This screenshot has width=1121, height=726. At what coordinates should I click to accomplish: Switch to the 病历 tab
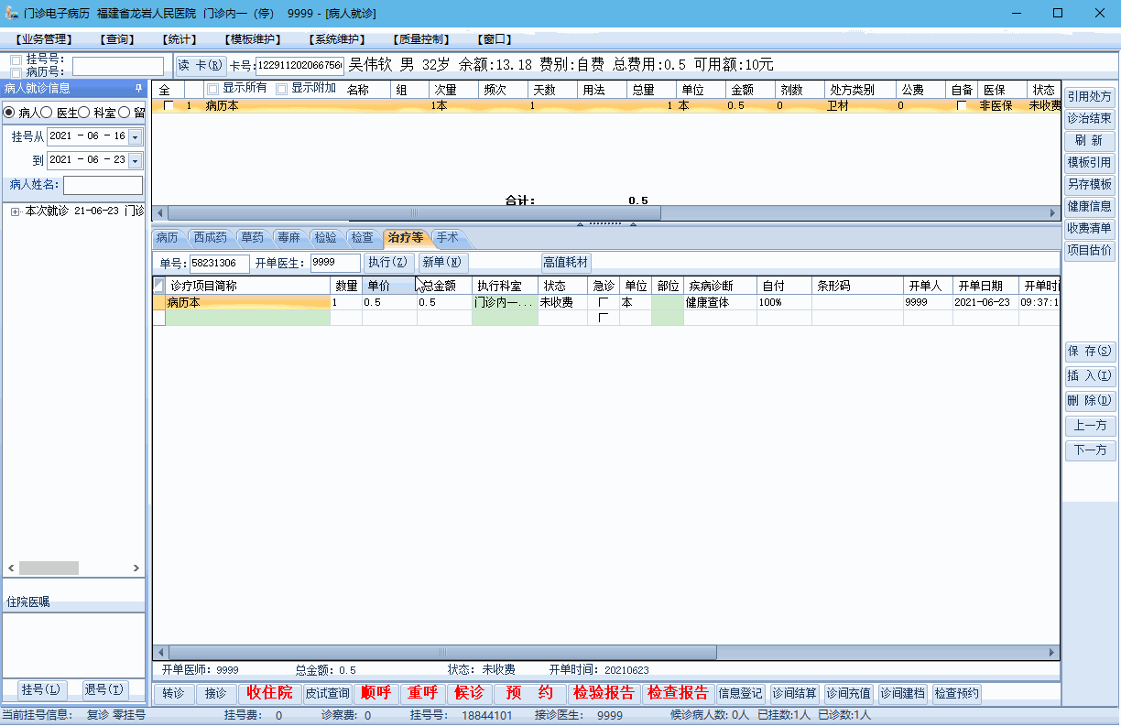[x=167, y=237]
